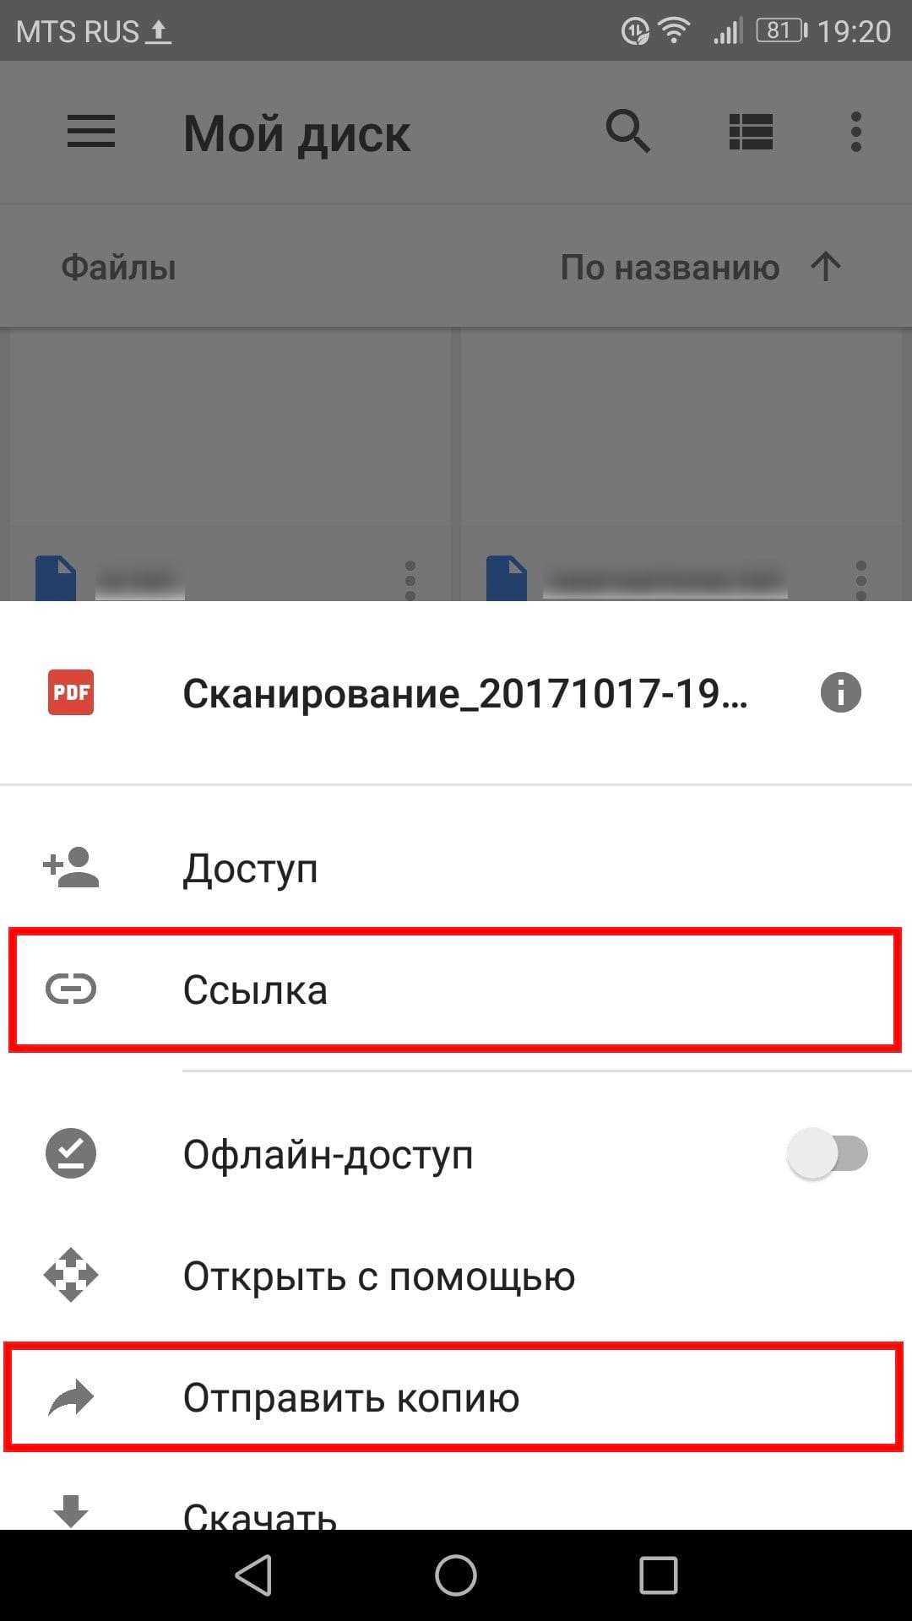Tap the PDF file type icon
This screenshot has width=912, height=1621.
pos(71,692)
